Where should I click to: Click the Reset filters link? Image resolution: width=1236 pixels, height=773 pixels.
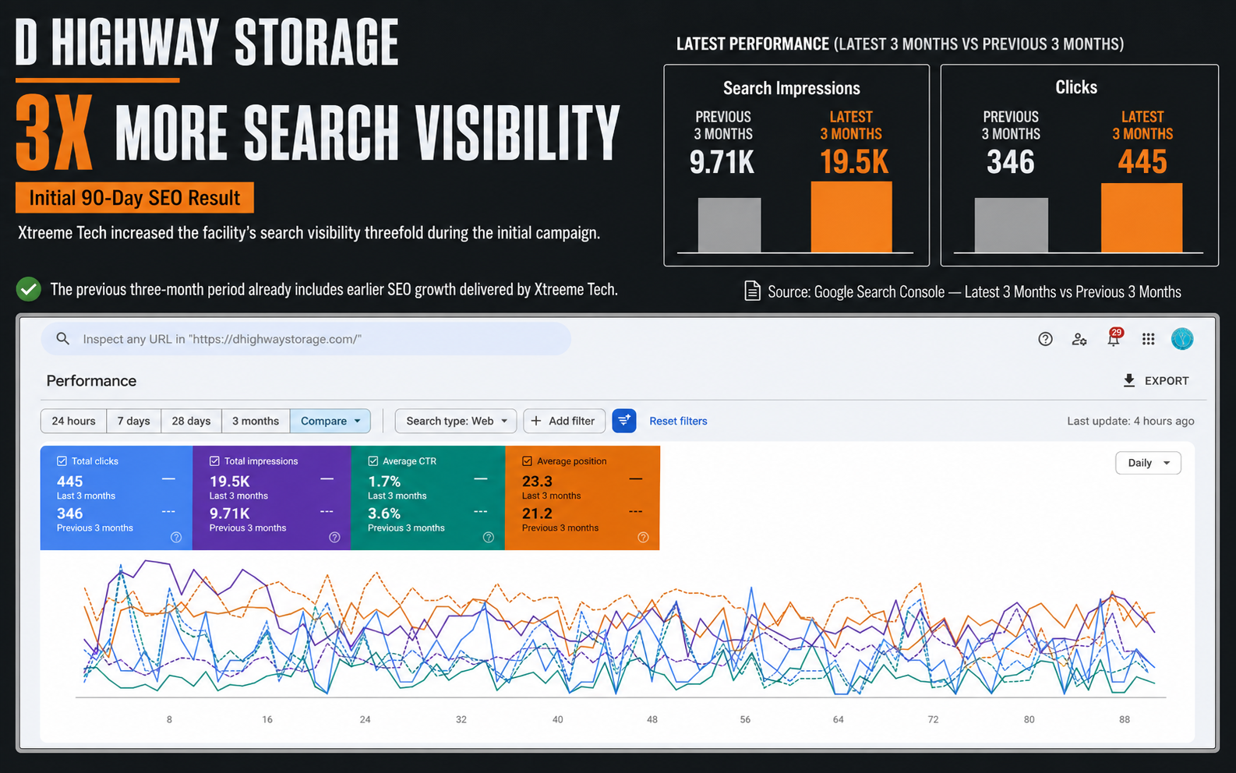pos(678,421)
